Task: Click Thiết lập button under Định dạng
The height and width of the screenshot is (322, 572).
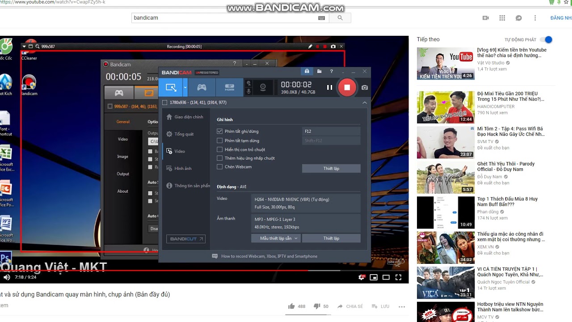Action: 331,238
